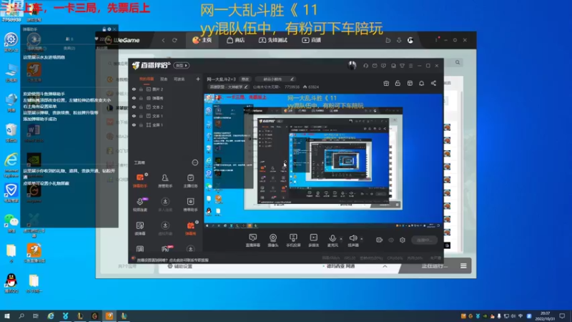Click the gift box icon above preview
This screenshot has width=572, height=322.
pos(386,83)
